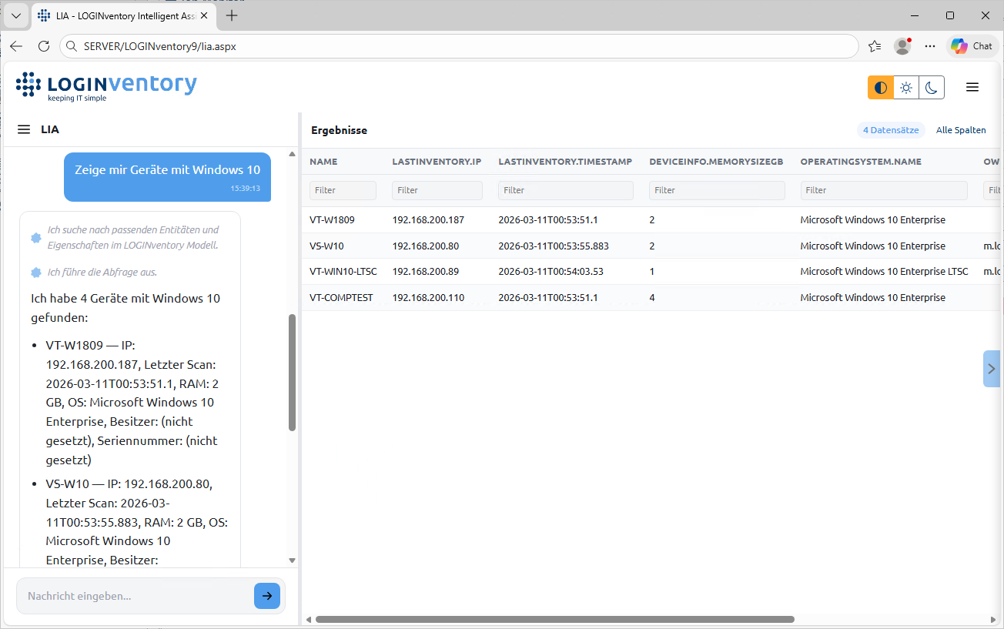Open the browser profile avatar
1004x629 pixels.
coord(902,46)
